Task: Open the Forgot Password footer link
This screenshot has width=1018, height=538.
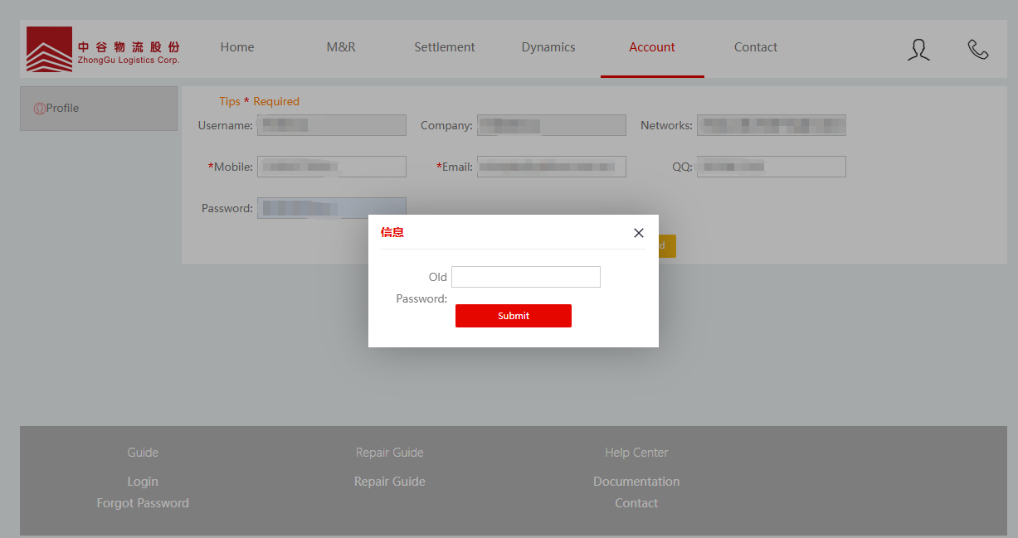Action: point(143,503)
